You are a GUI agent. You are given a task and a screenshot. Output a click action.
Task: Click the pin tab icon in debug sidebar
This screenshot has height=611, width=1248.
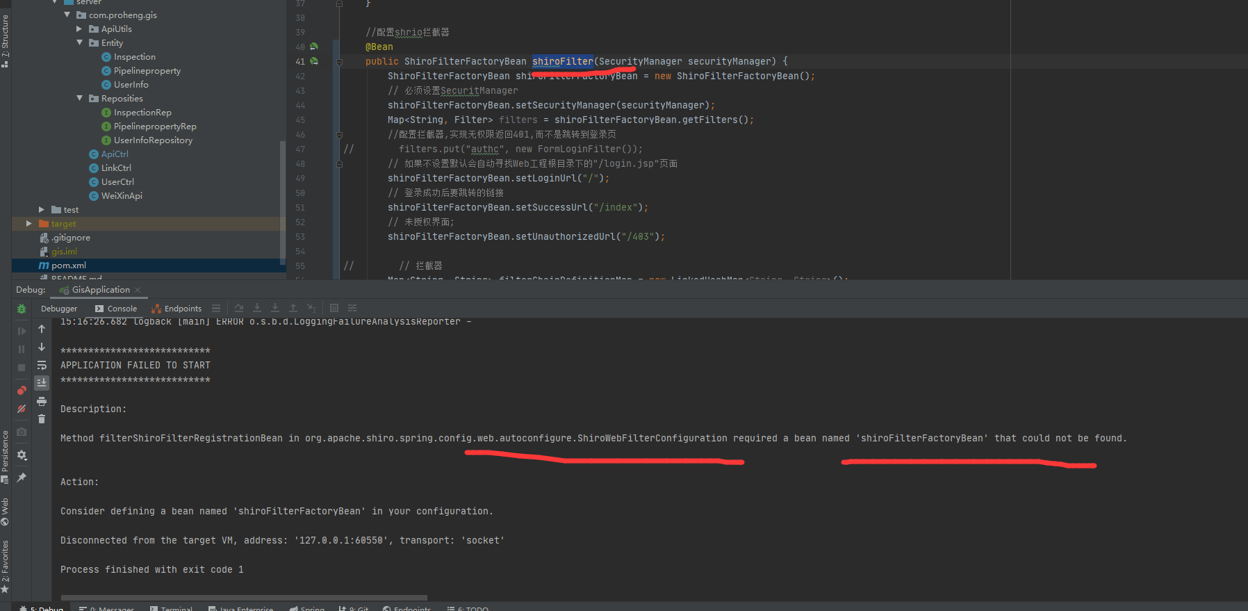coord(22,478)
